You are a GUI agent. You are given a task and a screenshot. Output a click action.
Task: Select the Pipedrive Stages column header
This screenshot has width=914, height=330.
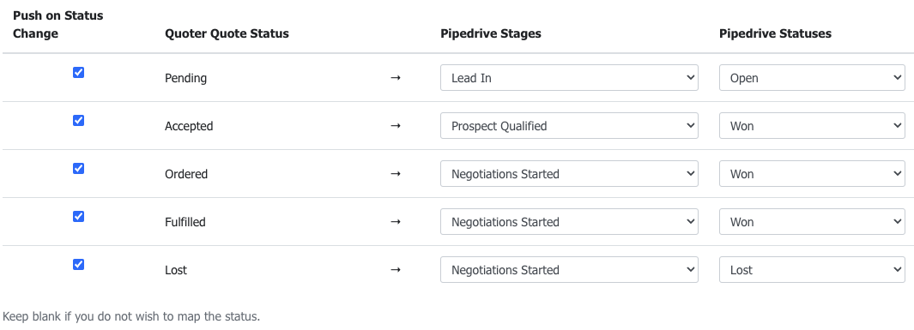pyautogui.click(x=490, y=33)
